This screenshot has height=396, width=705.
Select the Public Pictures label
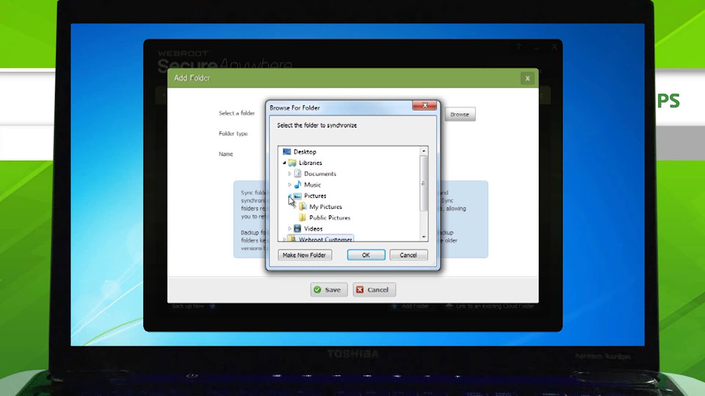pos(329,218)
